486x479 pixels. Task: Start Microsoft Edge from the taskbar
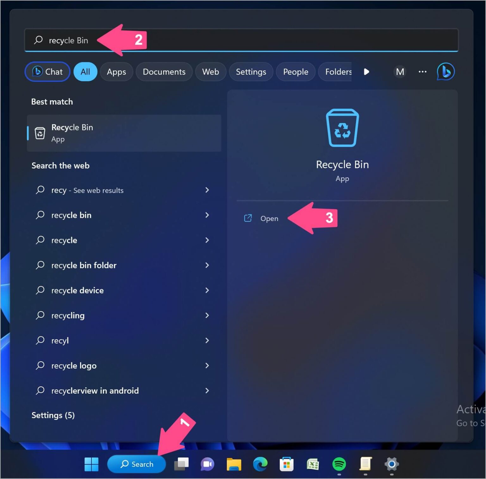tap(260, 464)
